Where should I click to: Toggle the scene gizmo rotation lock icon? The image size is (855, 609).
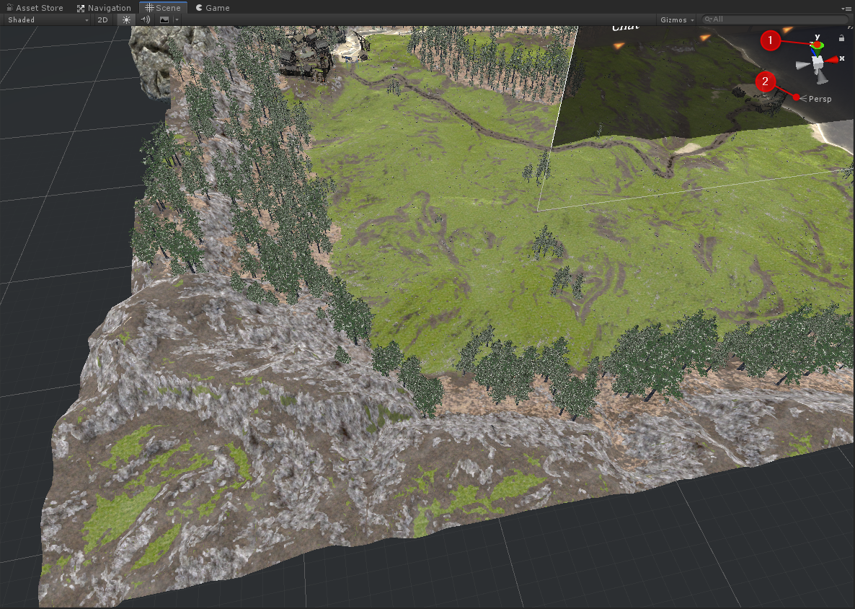pyautogui.click(x=842, y=38)
